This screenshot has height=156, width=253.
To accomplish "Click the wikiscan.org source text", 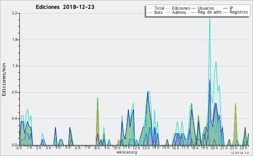I will [126, 152].
